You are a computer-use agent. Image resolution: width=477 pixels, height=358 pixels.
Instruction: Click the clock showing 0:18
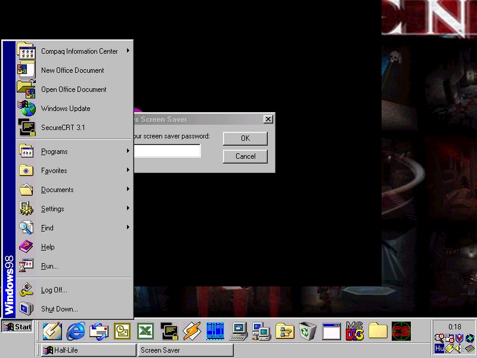coord(455,326)
